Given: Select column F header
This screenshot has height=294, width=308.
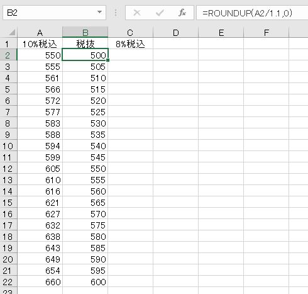Looking at the screenshot, I should [267, 33].
